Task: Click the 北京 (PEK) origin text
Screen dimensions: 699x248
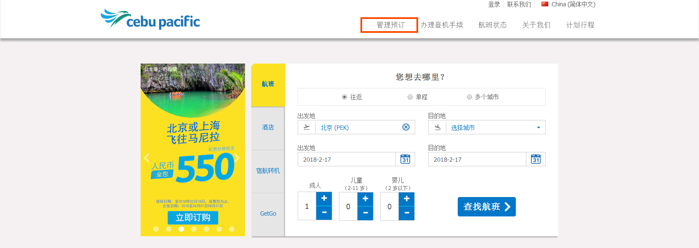Action: coord(334,128)
